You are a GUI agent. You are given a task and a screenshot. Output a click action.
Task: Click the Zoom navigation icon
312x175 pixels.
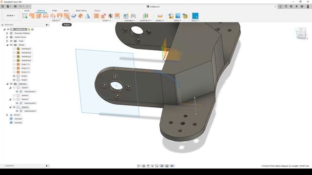tap(152, 166)
